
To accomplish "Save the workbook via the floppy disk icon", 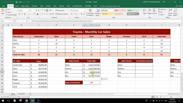I will point(17,2).
